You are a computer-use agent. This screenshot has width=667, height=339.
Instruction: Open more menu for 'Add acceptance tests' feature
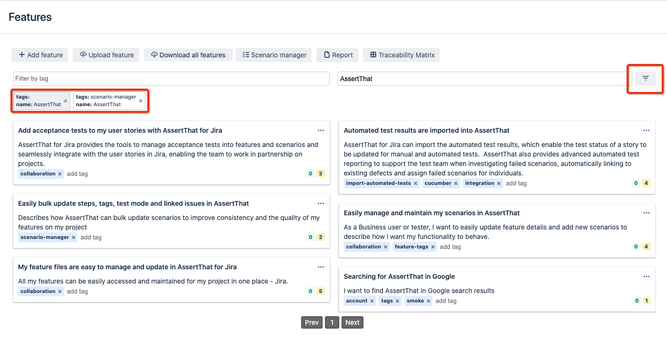point(321,130)
